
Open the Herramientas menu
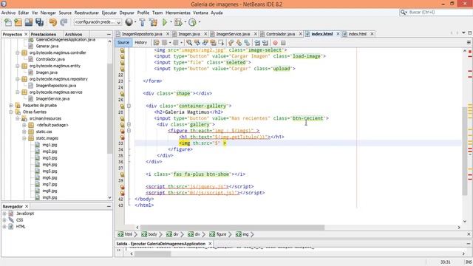pos(178,13)
